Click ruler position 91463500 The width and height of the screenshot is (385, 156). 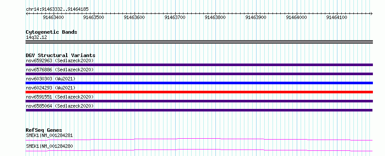pyautogui.click(x=94, y=17)
